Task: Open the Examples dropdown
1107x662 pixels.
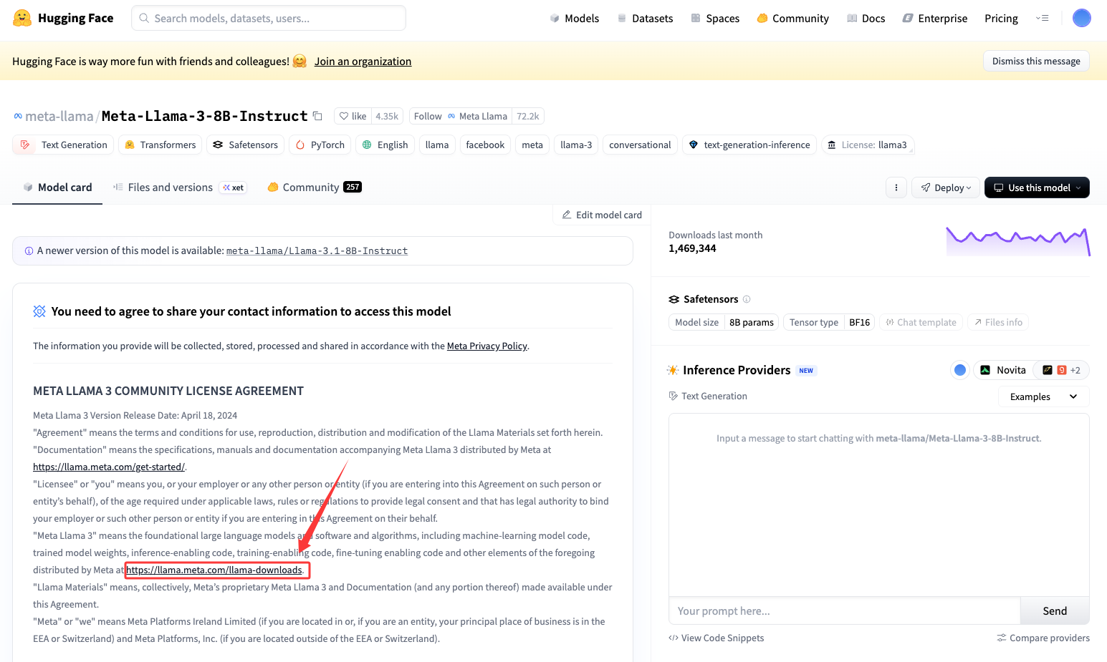Action: click(1043, 396)
